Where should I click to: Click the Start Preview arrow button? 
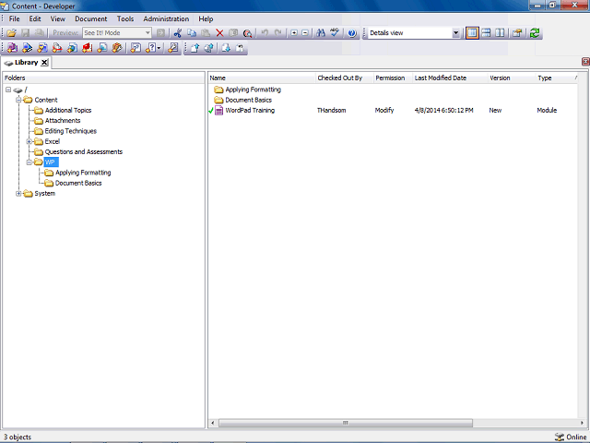(x=160, y=33)
